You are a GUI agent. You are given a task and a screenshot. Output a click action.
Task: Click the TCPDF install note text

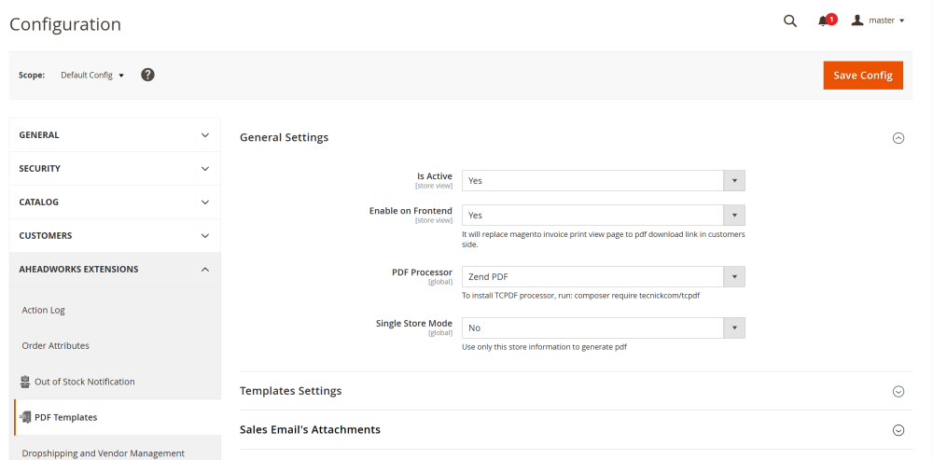(580, 296)
